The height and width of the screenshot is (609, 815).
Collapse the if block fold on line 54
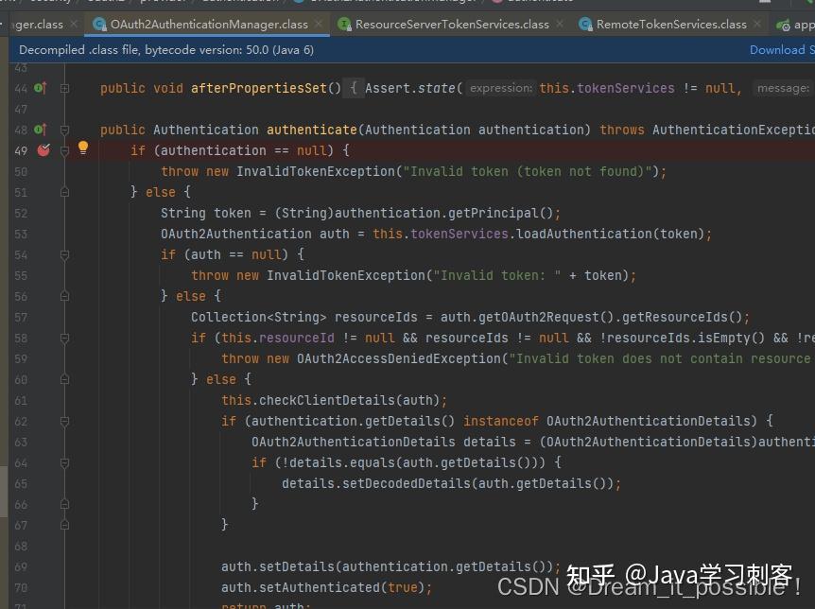pyautogui.click(x=64, y=254)
